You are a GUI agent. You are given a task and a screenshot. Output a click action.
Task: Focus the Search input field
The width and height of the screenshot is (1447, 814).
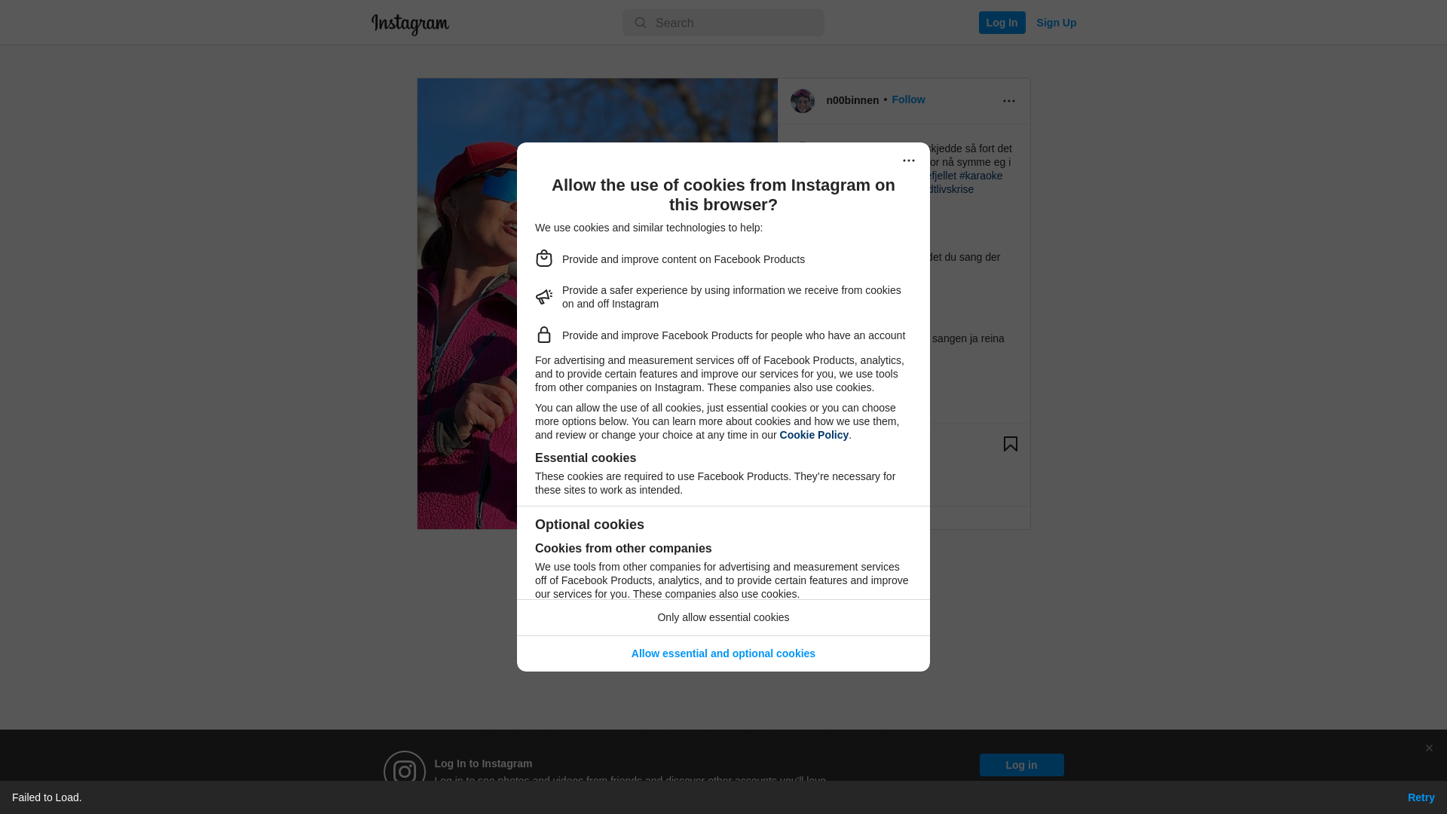[x=723, y=23]
